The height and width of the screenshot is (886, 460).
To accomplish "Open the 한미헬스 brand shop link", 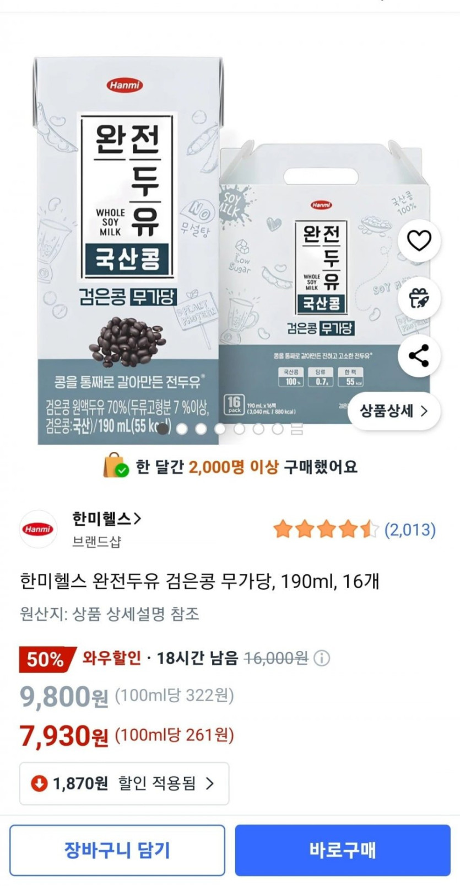I will [107, 519].
